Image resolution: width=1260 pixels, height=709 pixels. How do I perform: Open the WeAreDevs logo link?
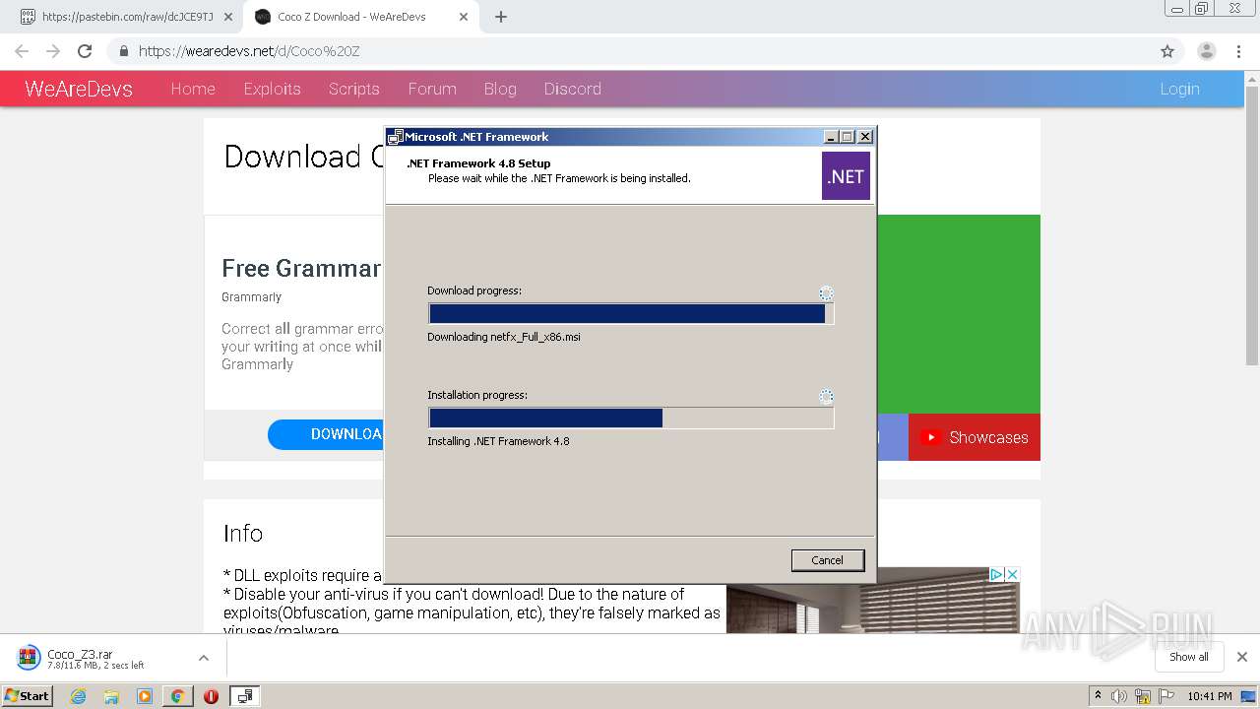79,89
